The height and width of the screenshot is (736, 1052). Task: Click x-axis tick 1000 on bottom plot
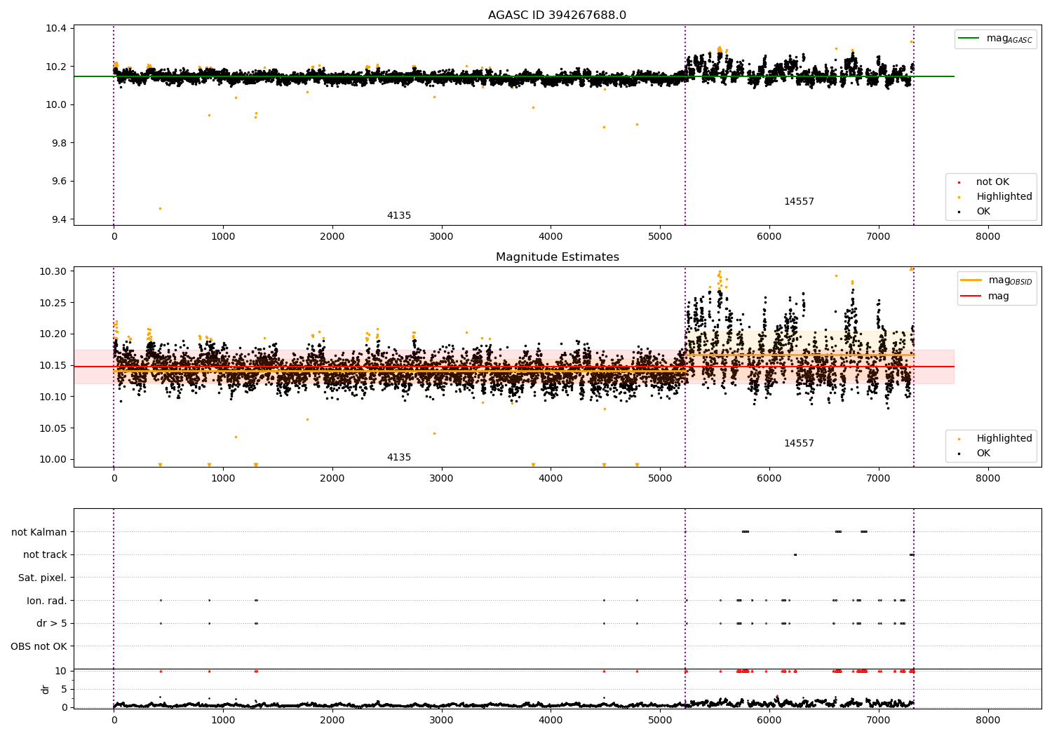[x=223, y=720]
